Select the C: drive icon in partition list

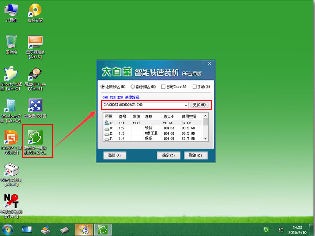[x=107, y=122]
